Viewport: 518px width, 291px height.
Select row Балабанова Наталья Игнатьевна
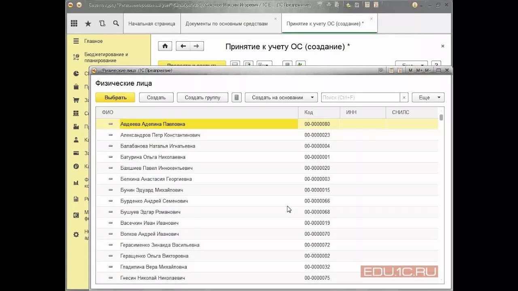267,146
